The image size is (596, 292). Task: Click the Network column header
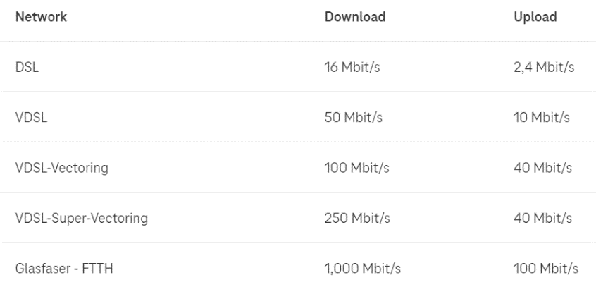(x=41, y=17)
